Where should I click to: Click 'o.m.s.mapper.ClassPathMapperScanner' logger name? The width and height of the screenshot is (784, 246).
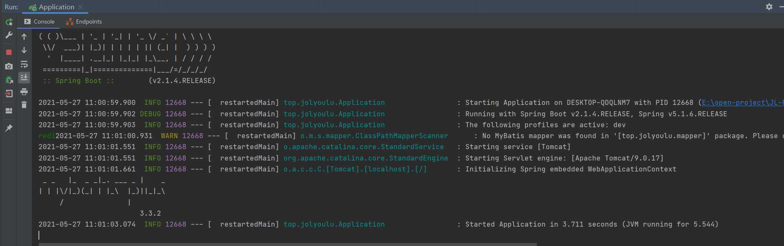pyautogui.click(x=374, y=136)
